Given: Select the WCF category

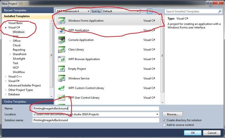Looking at the screenshot, I should [x=16, y=67].
